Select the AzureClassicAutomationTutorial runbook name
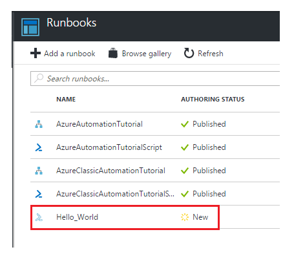The height and width of the screenshot is (254, 294). pyautogui.click(x=110, y=171)
